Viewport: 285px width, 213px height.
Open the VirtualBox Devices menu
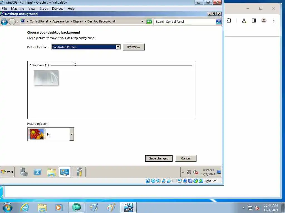[x=58, y=9]
